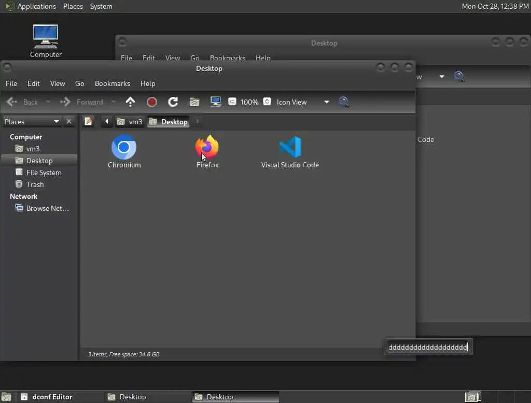Open the Places panel menu
Screen dimensions: 531x403
tap(73, 6)
